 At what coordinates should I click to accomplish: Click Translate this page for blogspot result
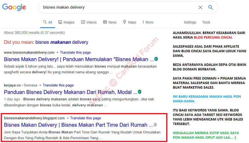(x=85, y=118)
